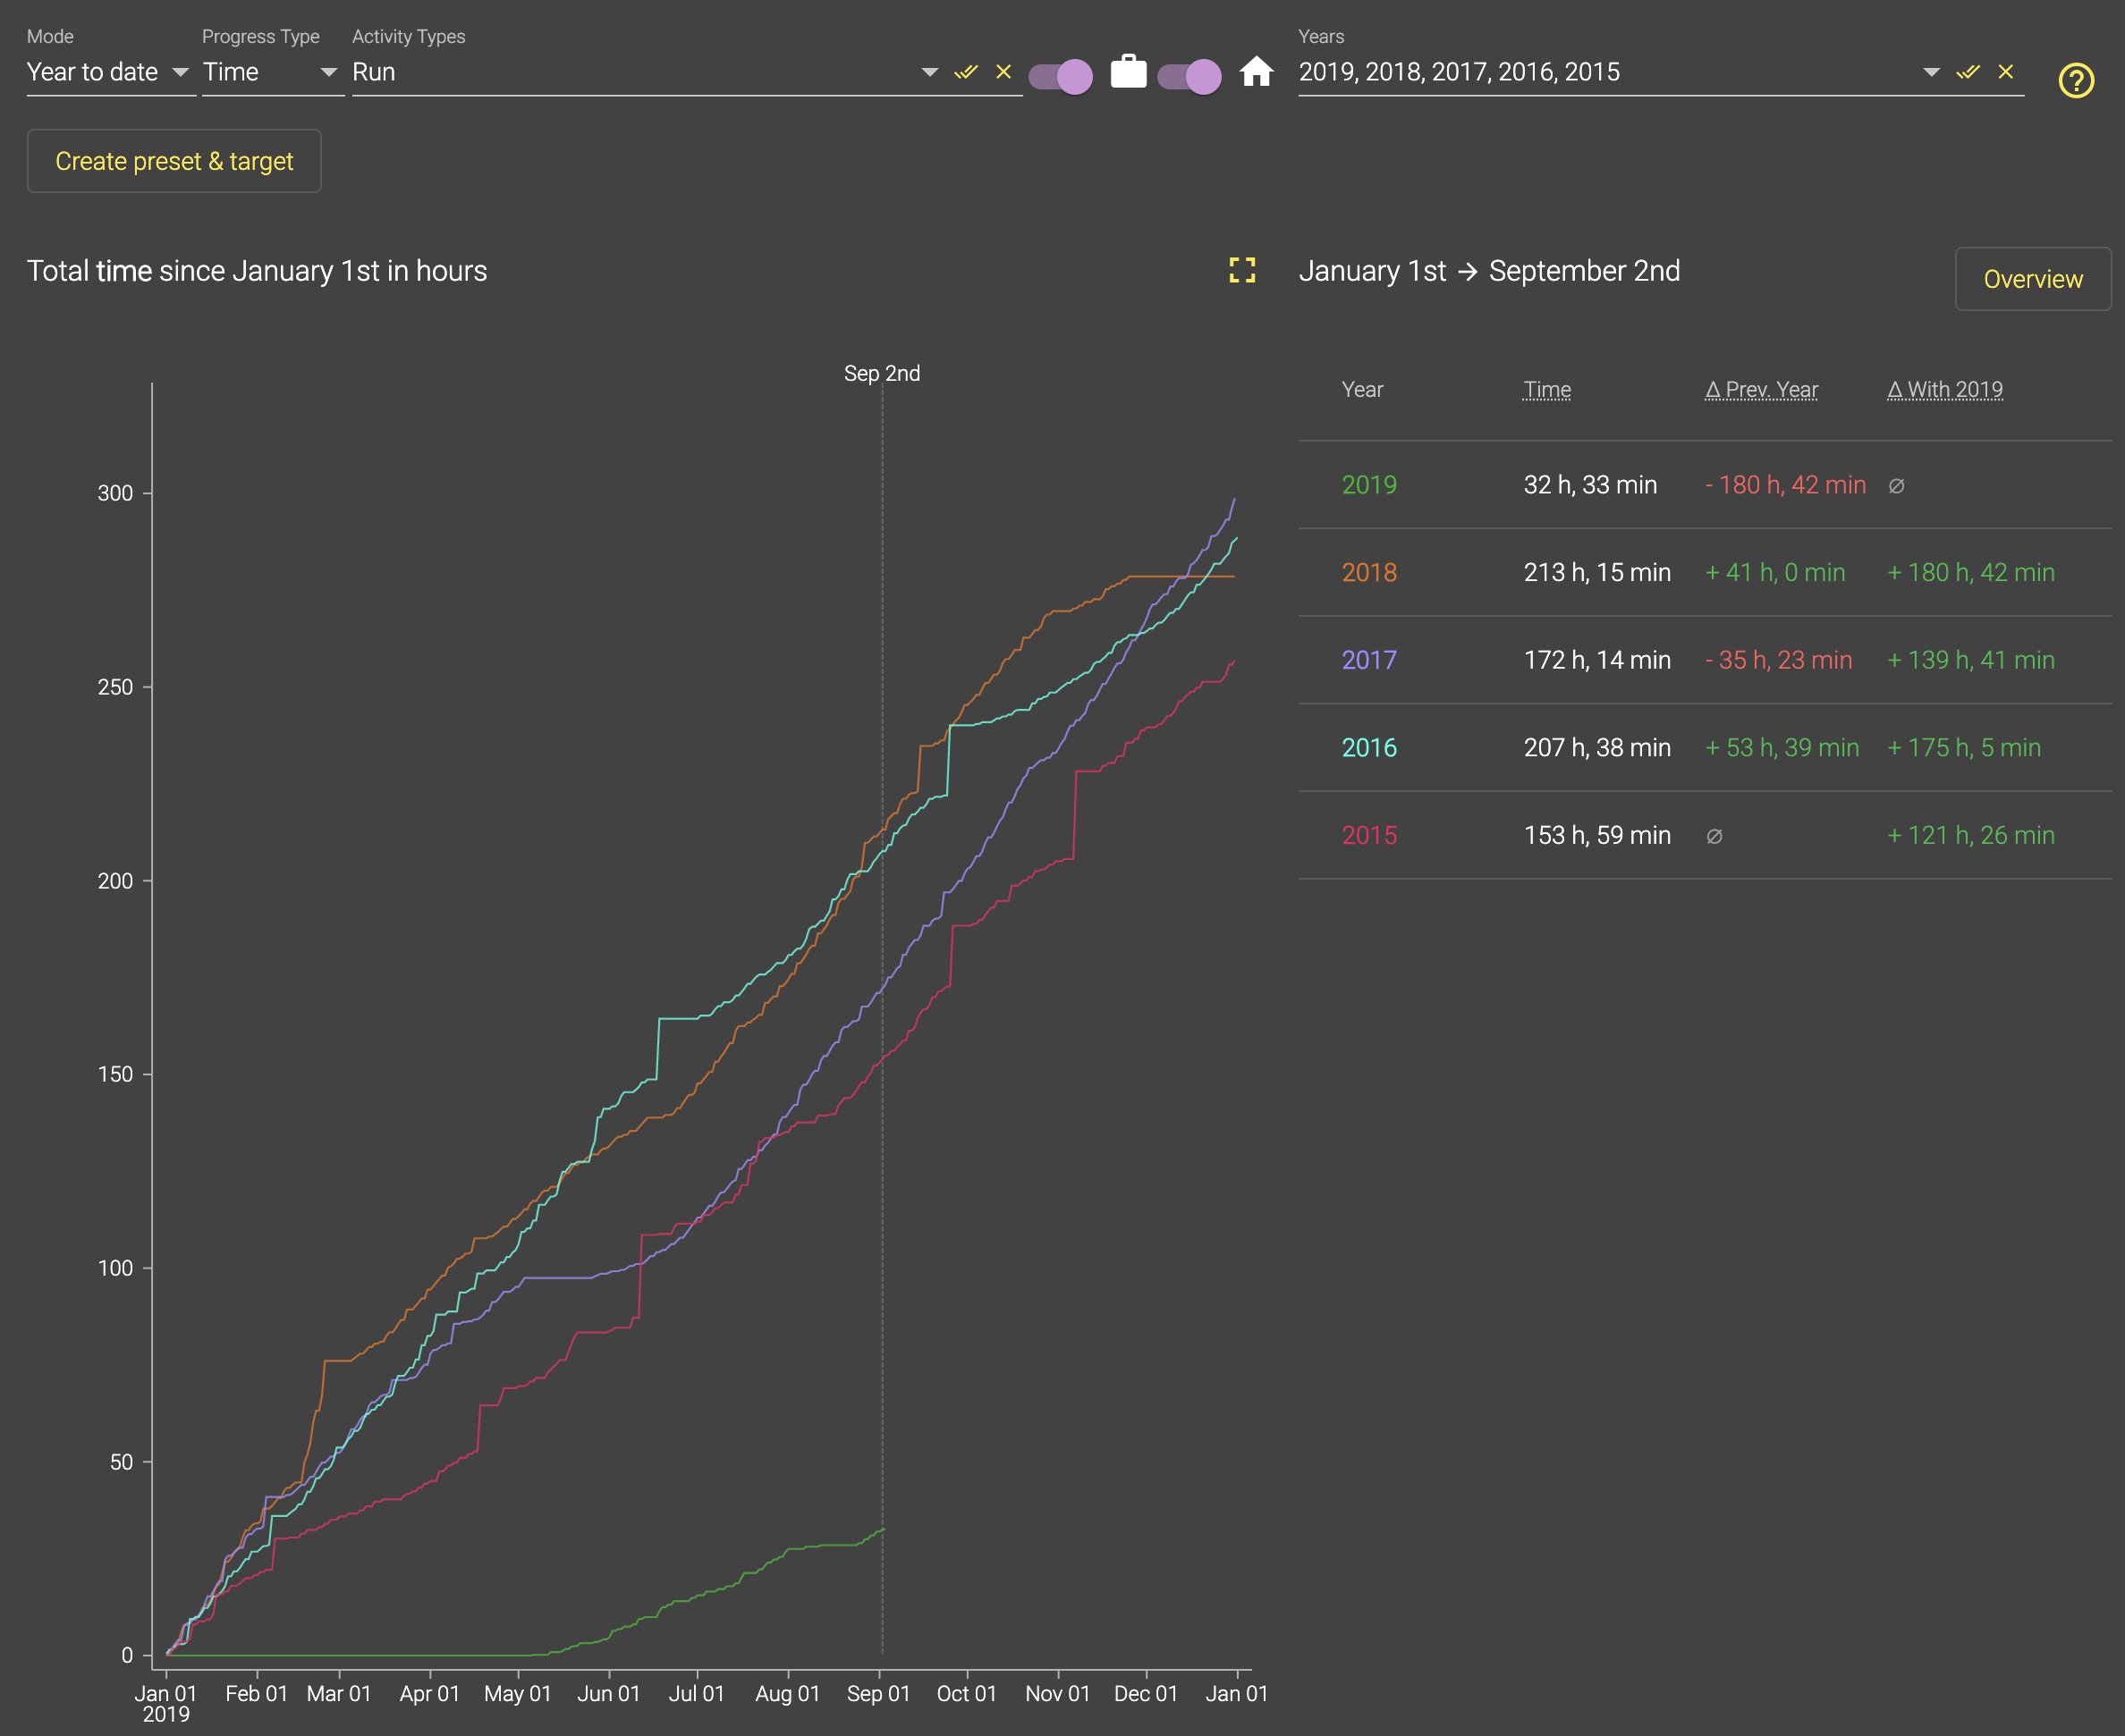Click the clear X icon for Activity Types

(x=1003, y=72)
